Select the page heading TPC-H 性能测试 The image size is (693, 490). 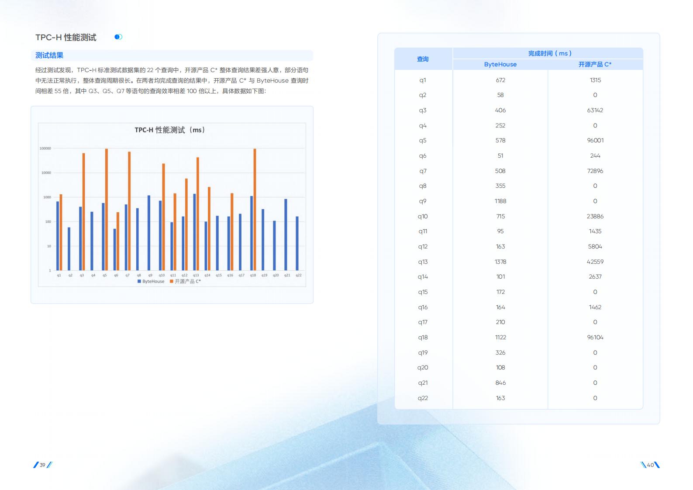click(x=66, y=38)
